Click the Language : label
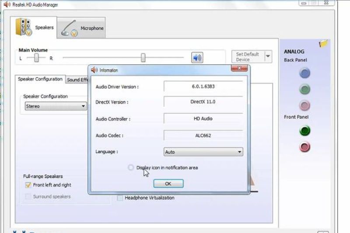 point(107,152)
